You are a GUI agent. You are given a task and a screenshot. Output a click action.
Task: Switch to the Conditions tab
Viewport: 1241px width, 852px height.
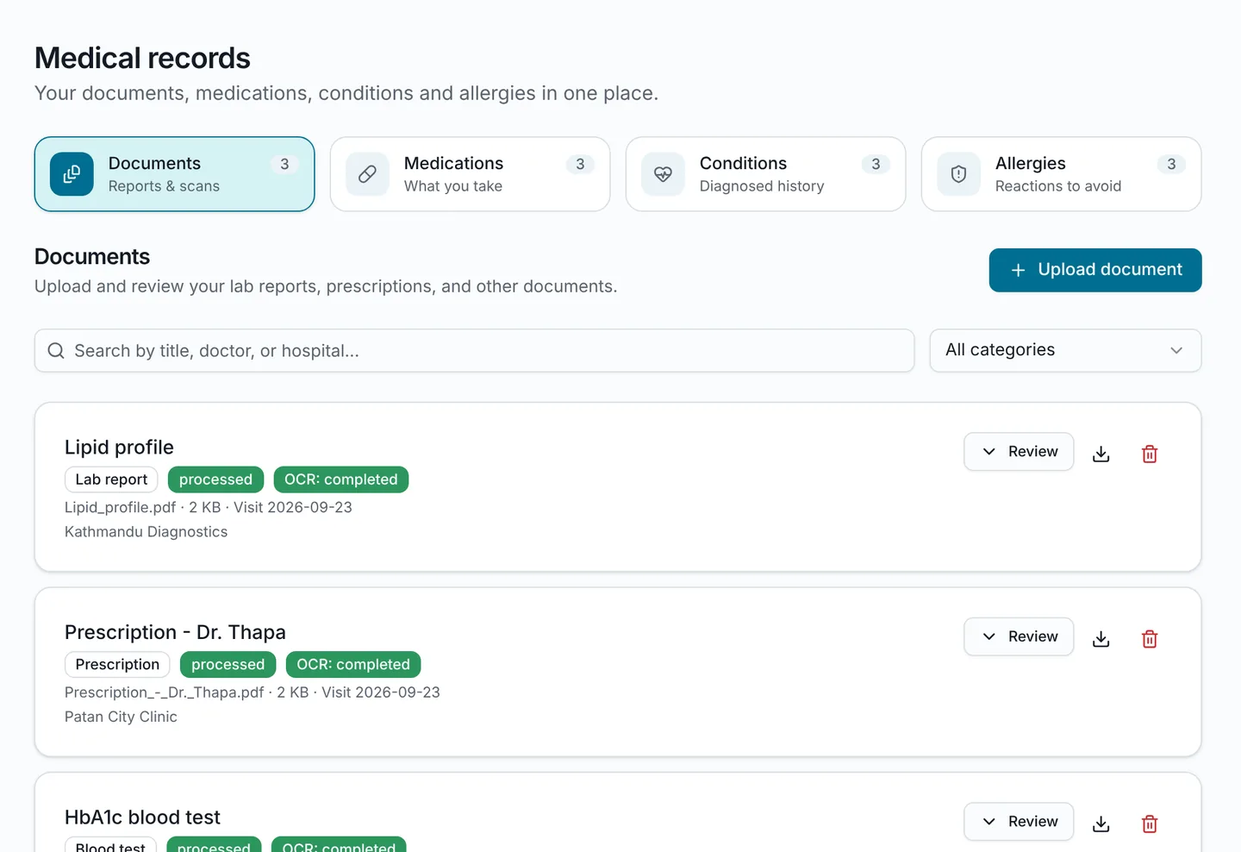765,174
